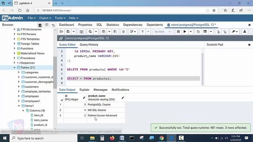Image resolution: width=253 pixels, height=142 pixels.
Task: Click the Rollback transaction icon
Action: coord(225,32)
